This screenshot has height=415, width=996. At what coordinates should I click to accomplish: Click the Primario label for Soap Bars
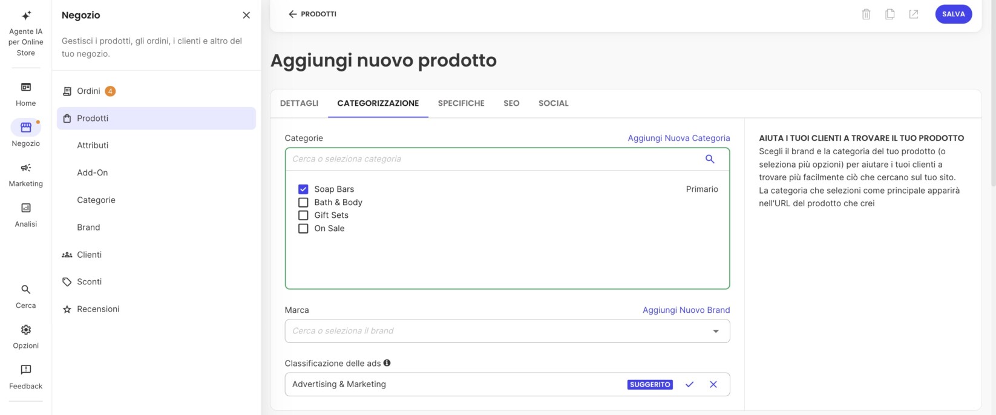(702, 189)
